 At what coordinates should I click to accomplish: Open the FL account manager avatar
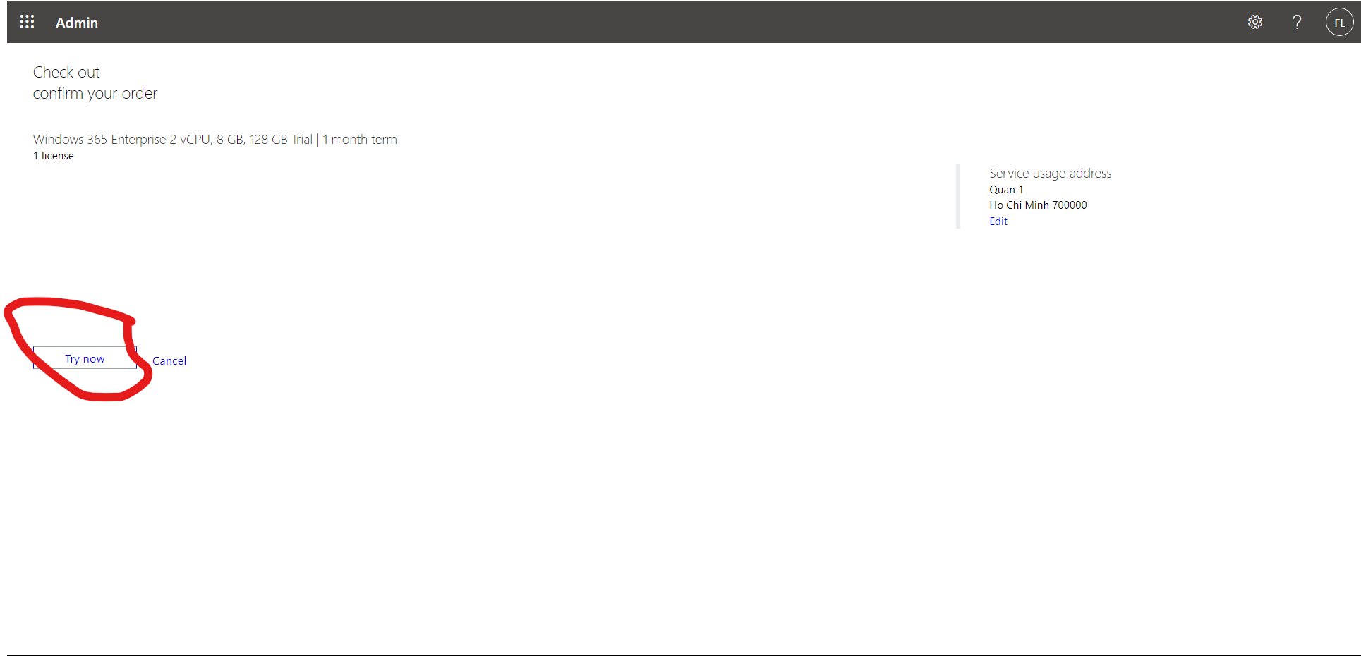[x=1338, y=23]
